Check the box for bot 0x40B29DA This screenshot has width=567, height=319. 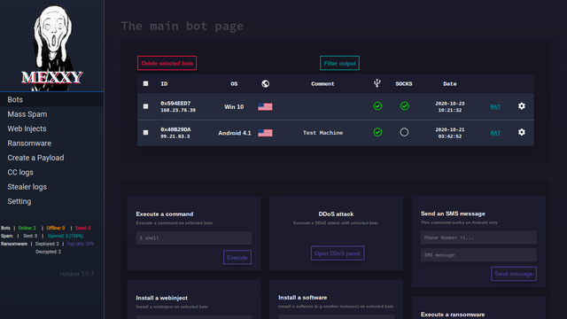coord(145,132)
